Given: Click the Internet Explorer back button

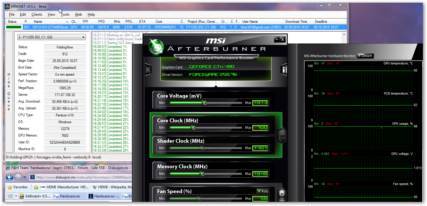Looking at the screenshot, I should click(10, 177).
